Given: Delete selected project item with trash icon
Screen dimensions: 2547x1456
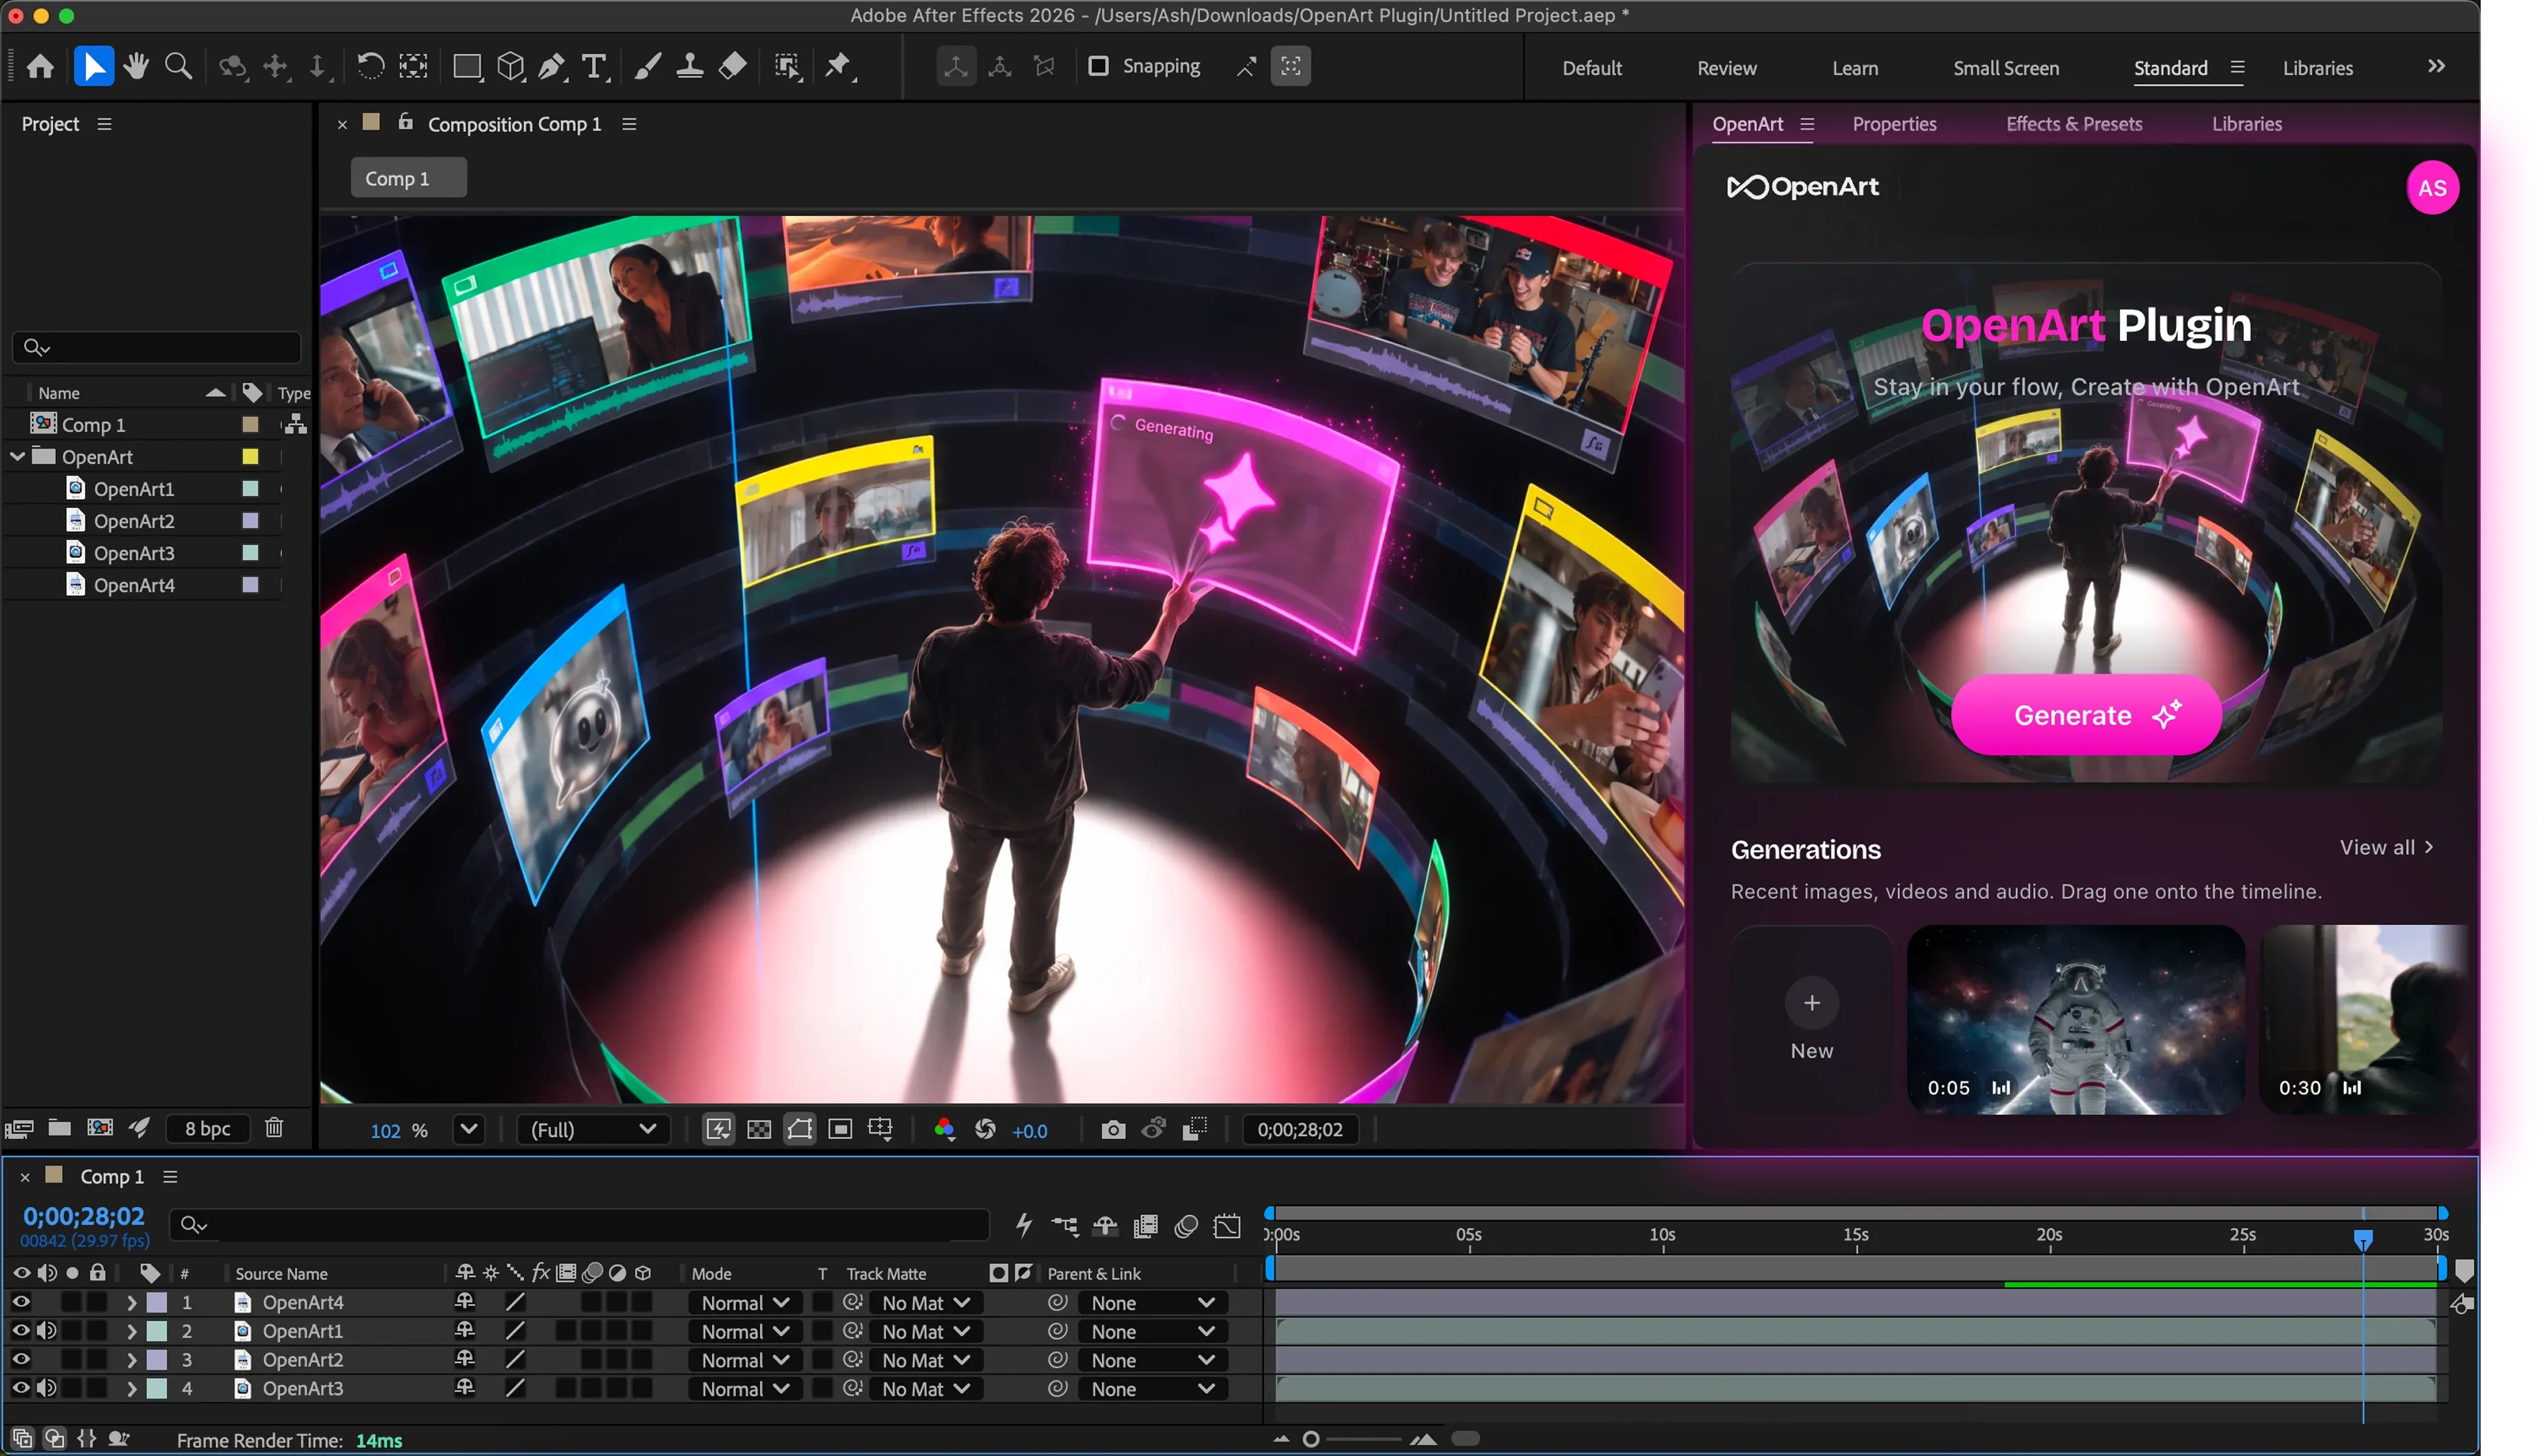Looking at the screenshot, I should pos(274,1128).
